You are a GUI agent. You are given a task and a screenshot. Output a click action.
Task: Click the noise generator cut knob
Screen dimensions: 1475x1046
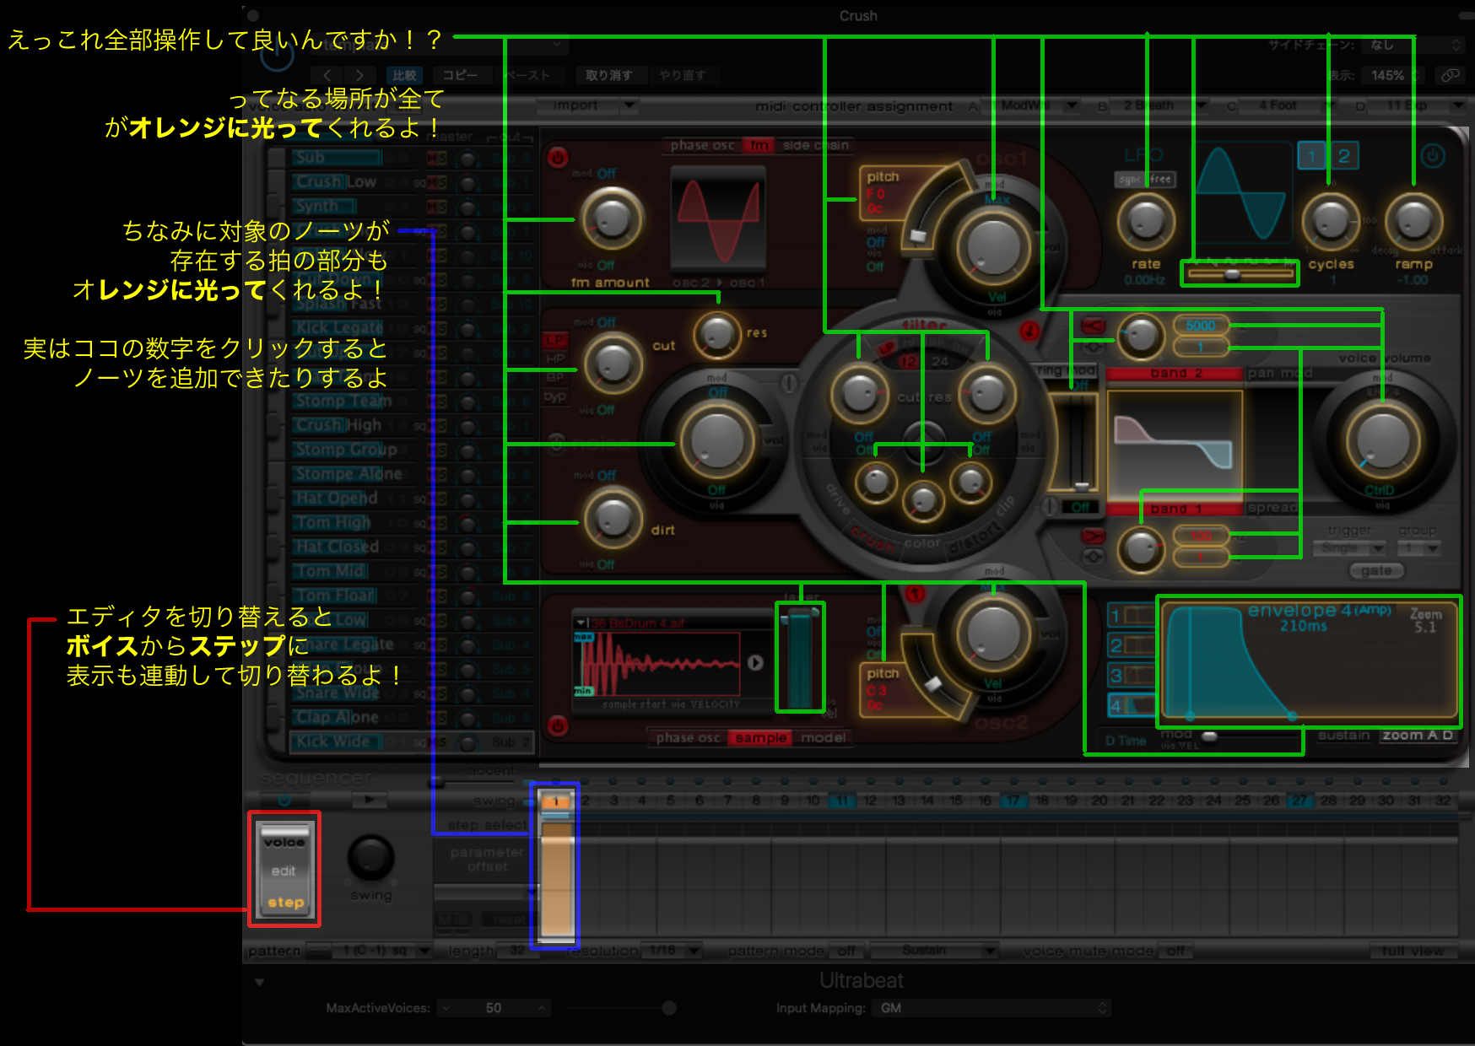pyautogui.click(x=613, y=364)
